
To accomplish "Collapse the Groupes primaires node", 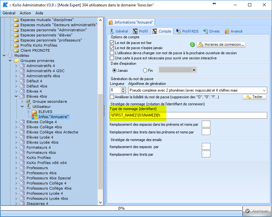I will 10,61.
